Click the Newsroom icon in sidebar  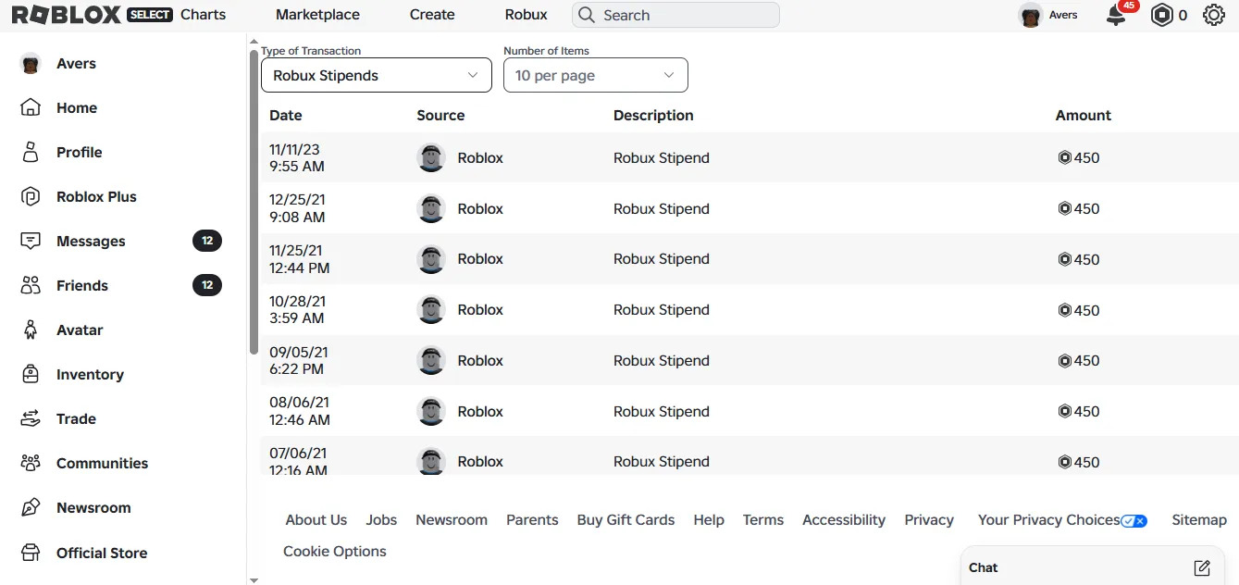click(31, 507)
